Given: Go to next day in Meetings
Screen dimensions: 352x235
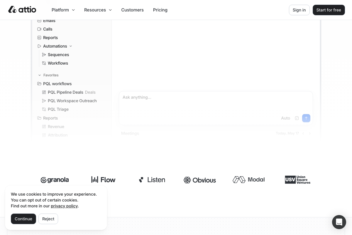Looking at the screenshot, I should (310, 133).
